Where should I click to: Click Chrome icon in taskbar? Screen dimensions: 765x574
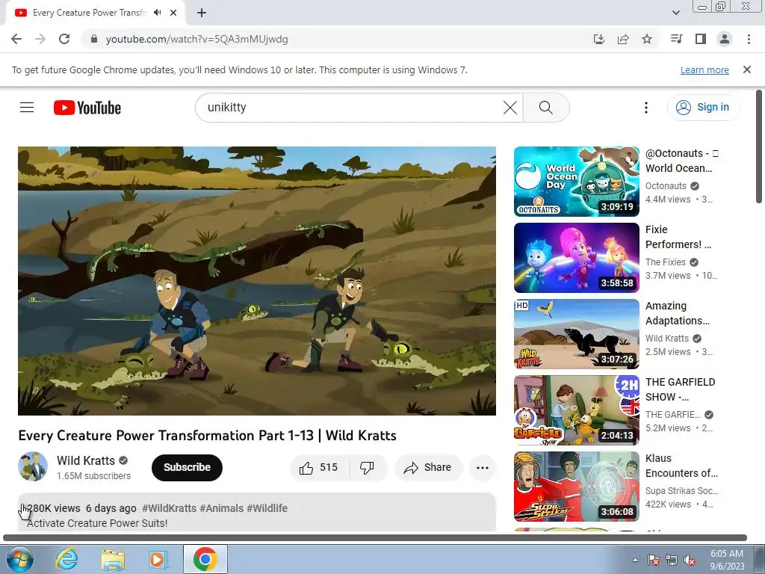point(205,559)
